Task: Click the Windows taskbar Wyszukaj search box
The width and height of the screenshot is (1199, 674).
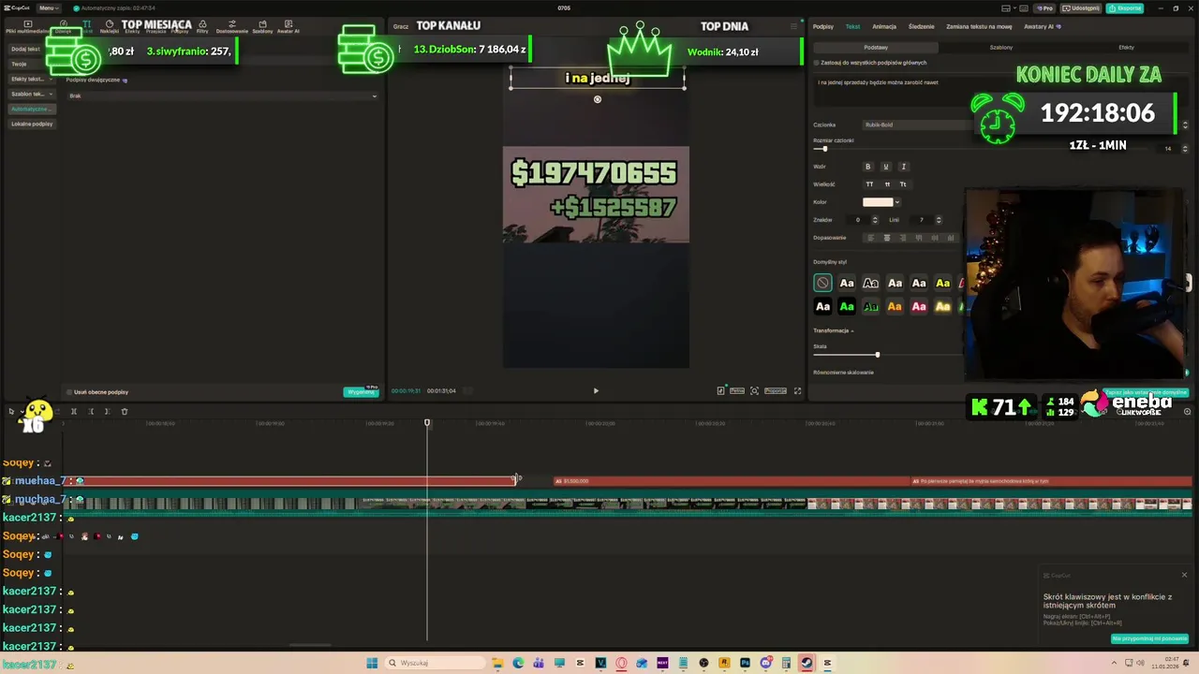Action: [434, 663]
